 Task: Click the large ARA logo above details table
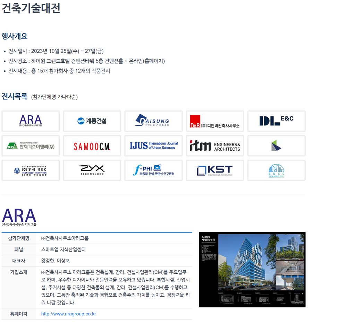pos(19,217)
